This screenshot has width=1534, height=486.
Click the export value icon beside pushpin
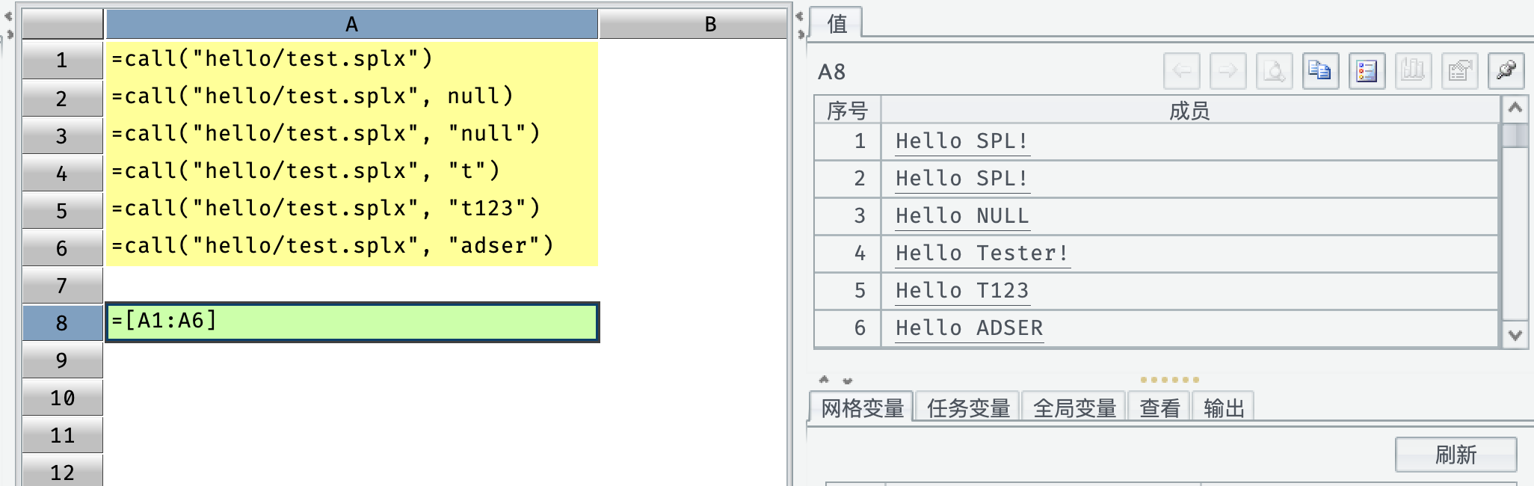click(1459, 71)
